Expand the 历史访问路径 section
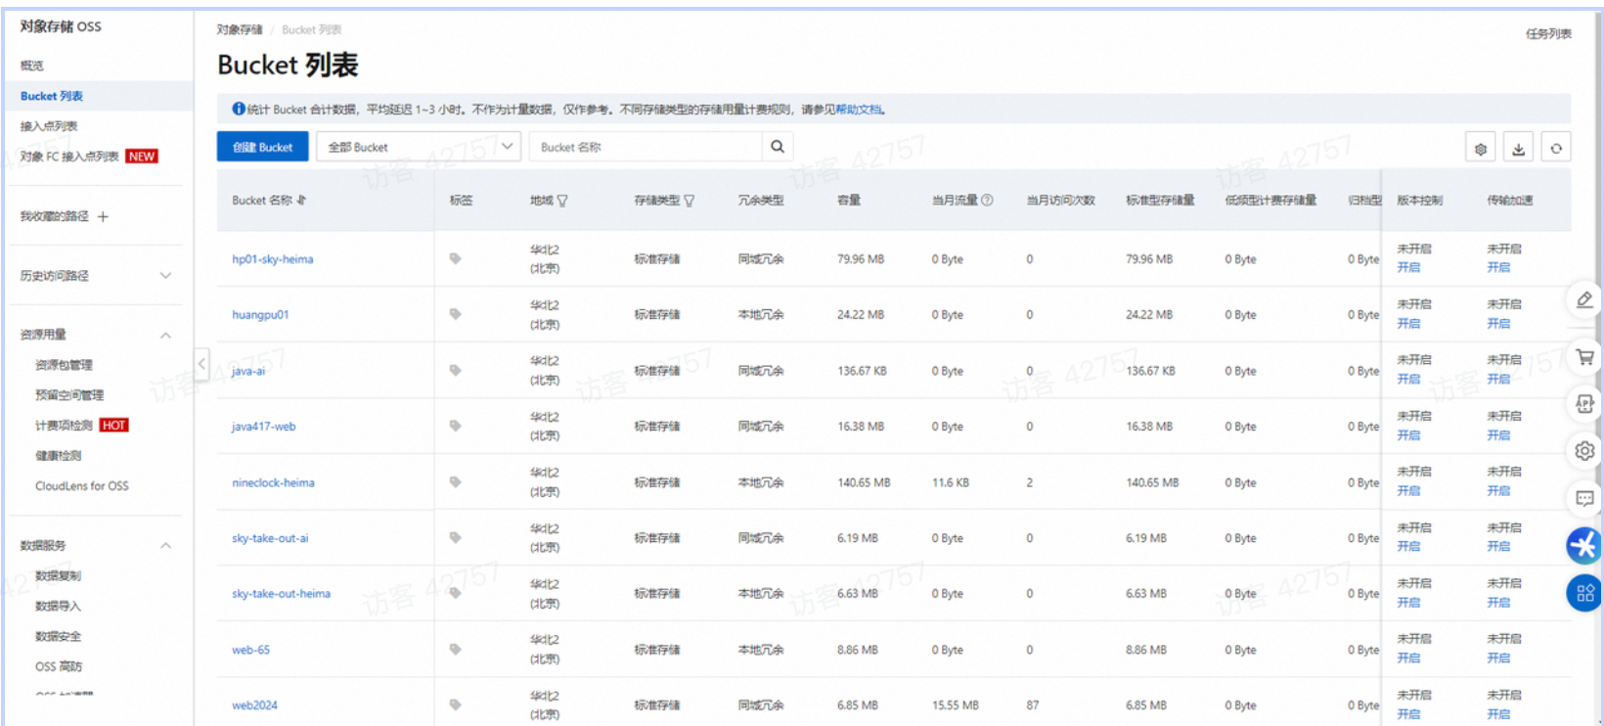 (x=165, y=276)
